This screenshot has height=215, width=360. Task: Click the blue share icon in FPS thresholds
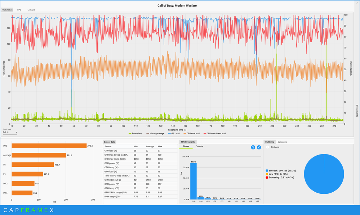[259, 147]
